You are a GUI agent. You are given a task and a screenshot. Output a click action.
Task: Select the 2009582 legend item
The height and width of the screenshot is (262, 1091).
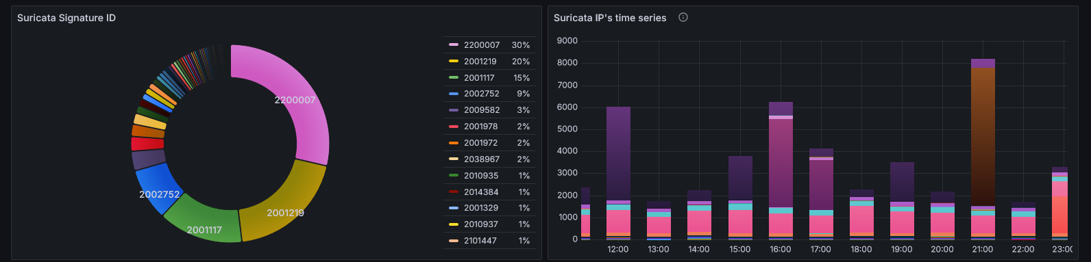click(482, 110)
